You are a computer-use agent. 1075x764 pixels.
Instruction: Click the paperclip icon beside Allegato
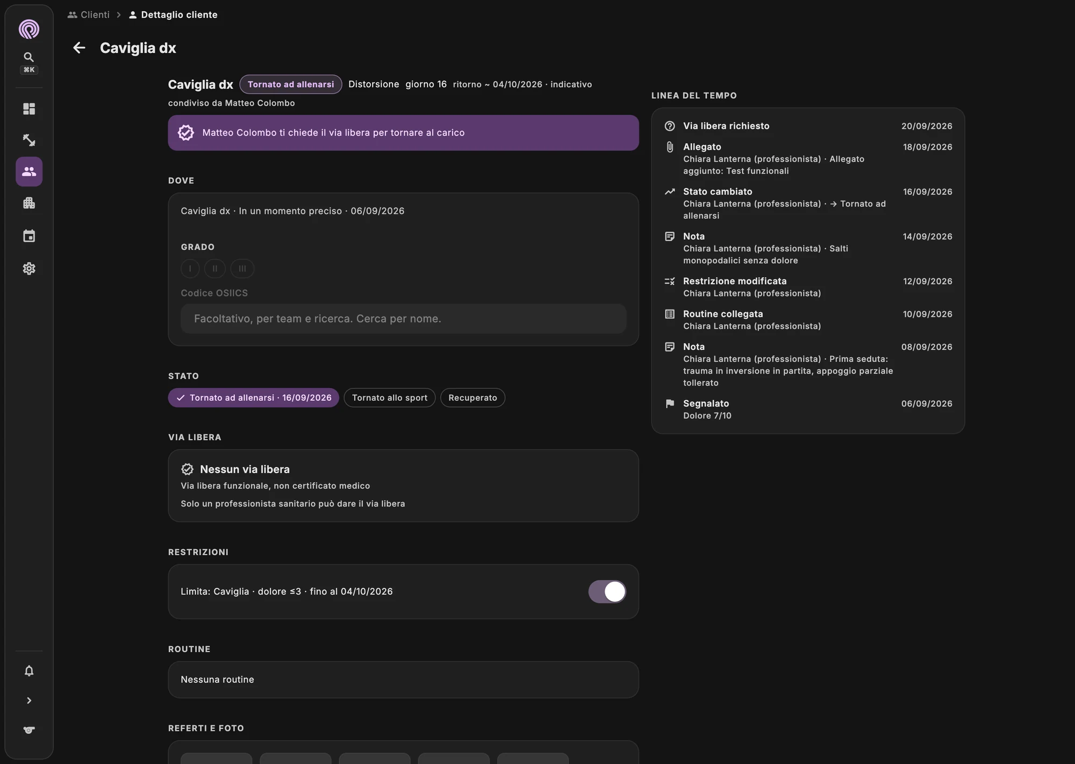click(670, 147)
